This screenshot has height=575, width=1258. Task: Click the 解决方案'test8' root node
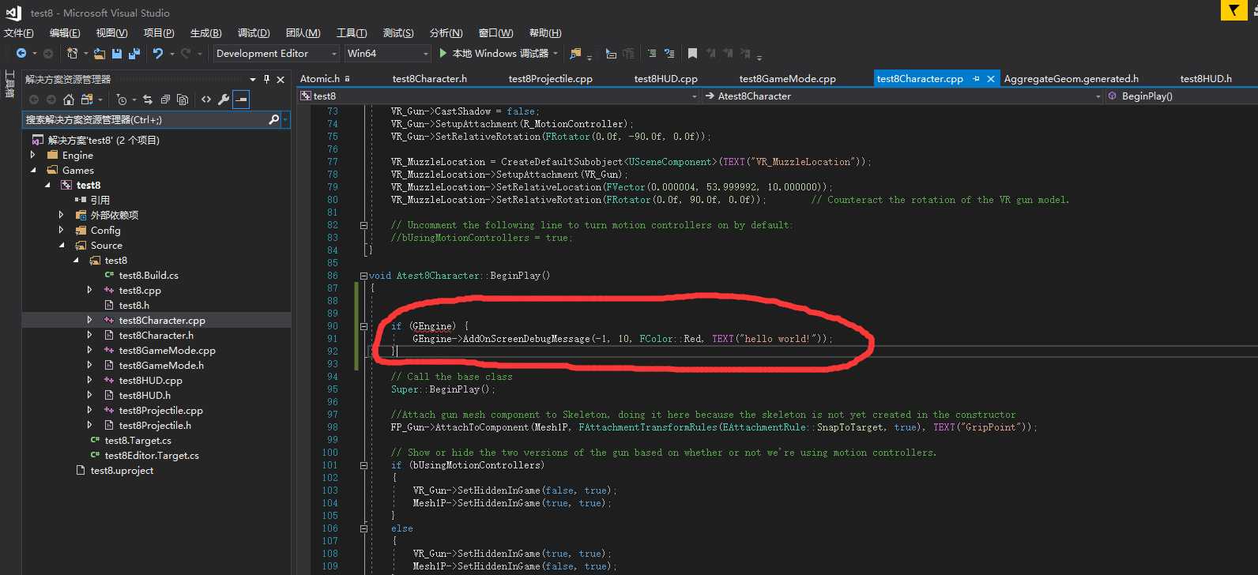[104, 140]
